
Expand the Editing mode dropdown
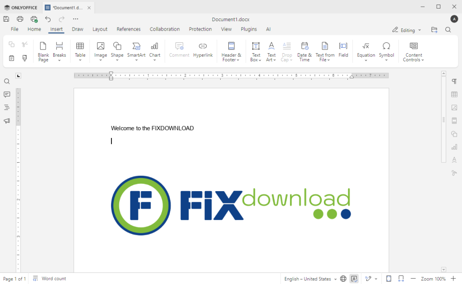(407, 30)
